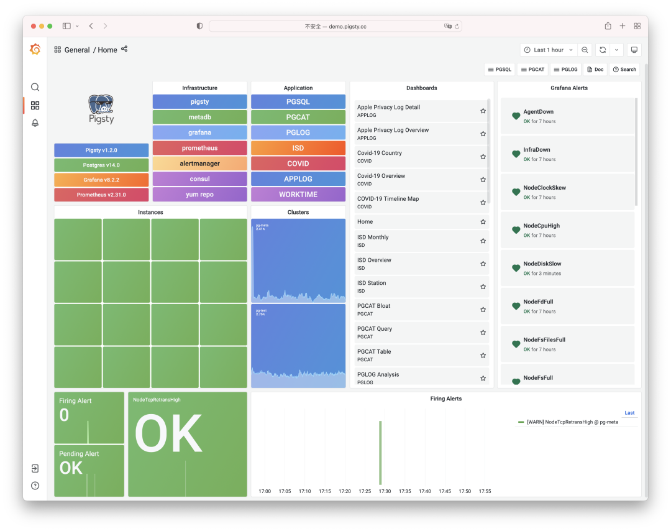Toggle the star for PGCAT Query

[483, 333]
